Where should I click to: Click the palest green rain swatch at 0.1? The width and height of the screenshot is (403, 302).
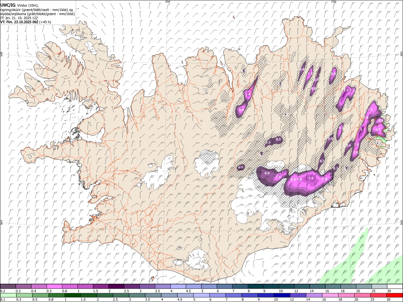pos(9,295)
